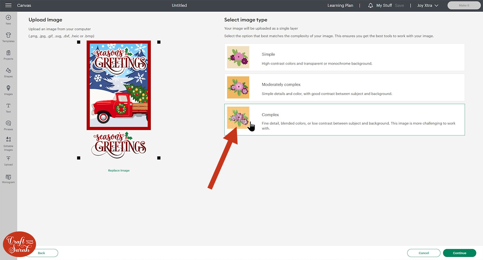Image resolution: width=483 pixels, height=260 pixels.
Task: Open the Phrases panel
Action: [8, 126]
